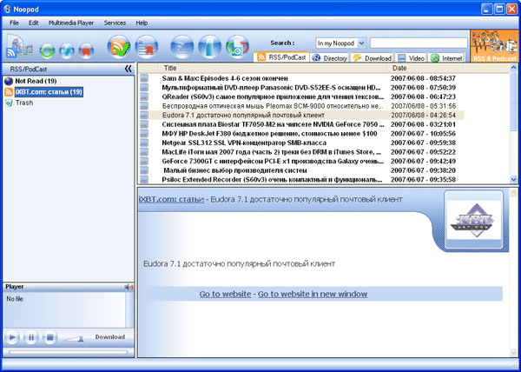Select the 'Eudora 7.1' article row

(300, 116)
